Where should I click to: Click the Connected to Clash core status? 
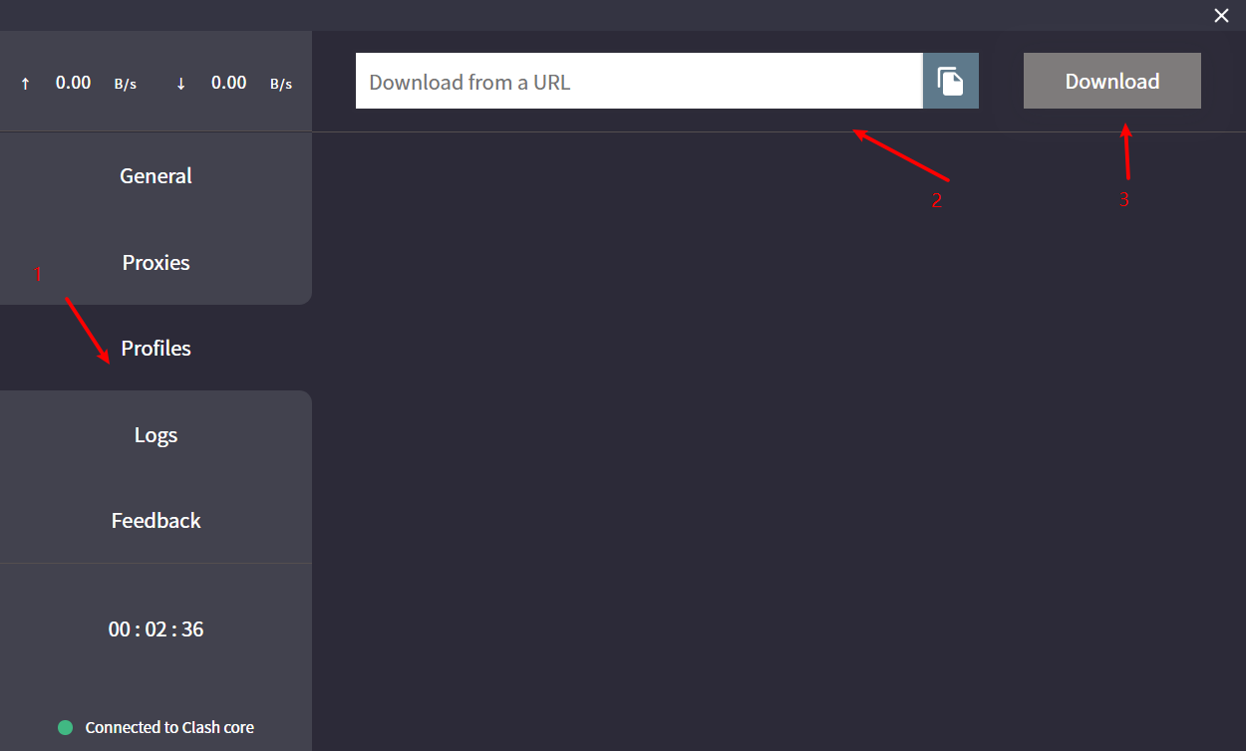click(169, 728)
